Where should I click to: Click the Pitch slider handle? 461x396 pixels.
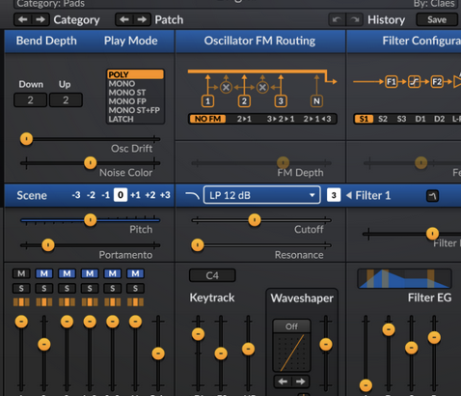click(91, 220)
